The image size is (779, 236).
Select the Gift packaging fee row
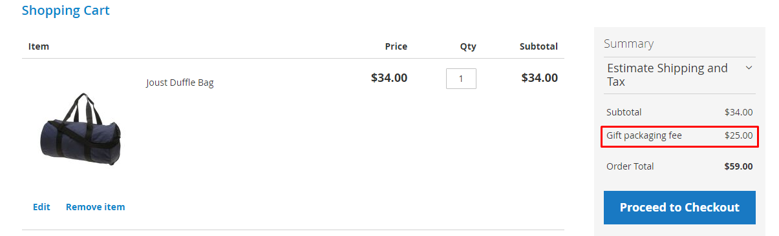point(679,136)
